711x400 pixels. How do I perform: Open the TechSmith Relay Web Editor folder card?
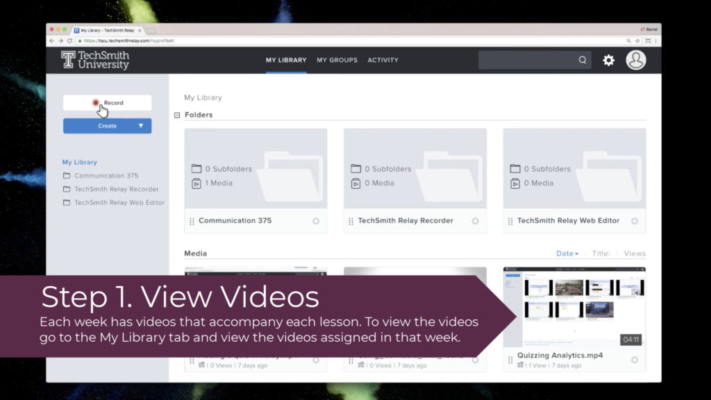point(574,181)
